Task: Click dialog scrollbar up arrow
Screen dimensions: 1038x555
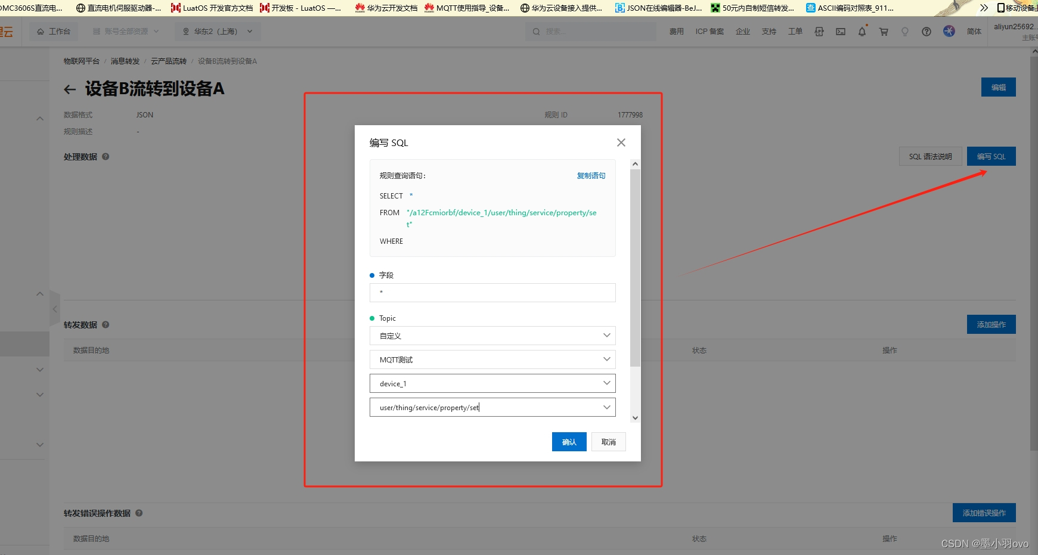Action: 635,164
